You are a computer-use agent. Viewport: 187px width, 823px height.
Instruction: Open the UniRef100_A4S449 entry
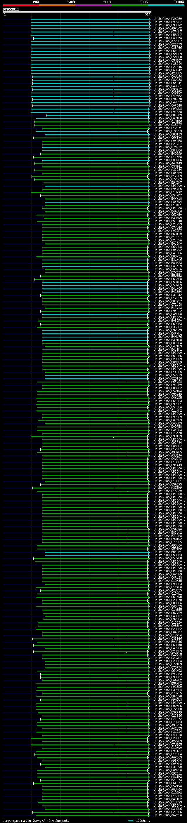pyautogui.click(x=168, y=163)
